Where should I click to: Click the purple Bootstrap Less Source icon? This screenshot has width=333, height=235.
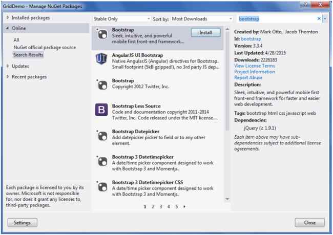tap(101, 110)
